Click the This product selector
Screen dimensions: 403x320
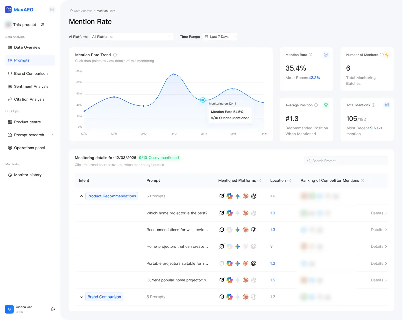(x=25, y=25)
